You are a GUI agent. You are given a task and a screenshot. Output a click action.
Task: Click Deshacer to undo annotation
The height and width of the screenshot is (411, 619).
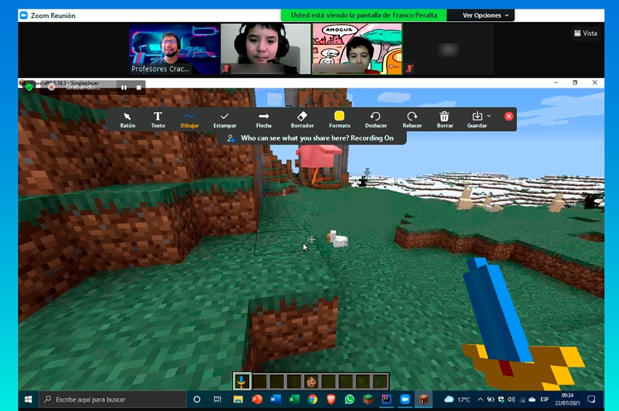coord(376,120)
